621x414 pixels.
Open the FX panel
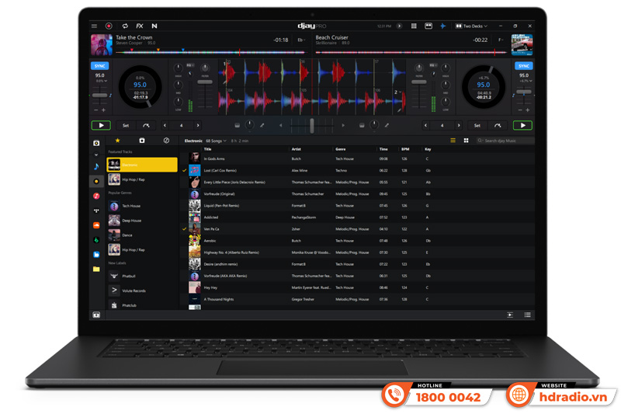coord(140,26)
